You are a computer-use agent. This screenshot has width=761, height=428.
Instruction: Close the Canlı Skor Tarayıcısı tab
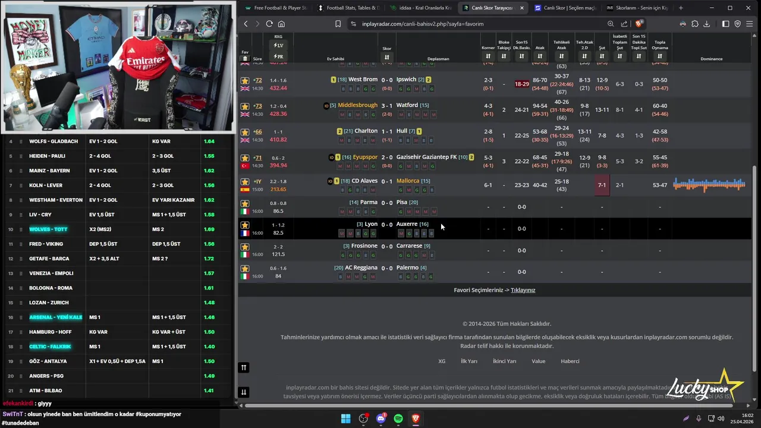(522, 8)
